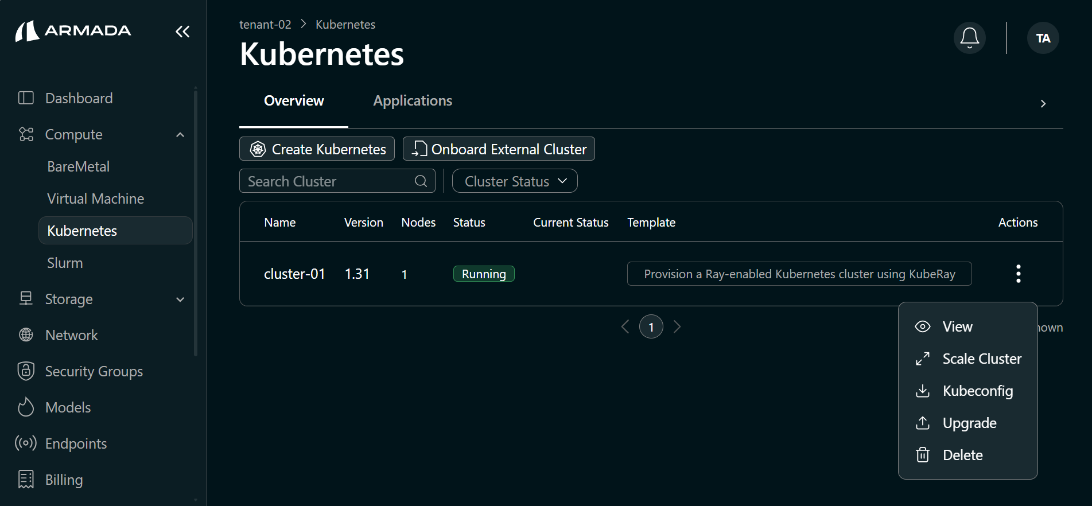1092x506 pixels.
Task: Focus the Search Cluster field
Action: pos(337,181)
